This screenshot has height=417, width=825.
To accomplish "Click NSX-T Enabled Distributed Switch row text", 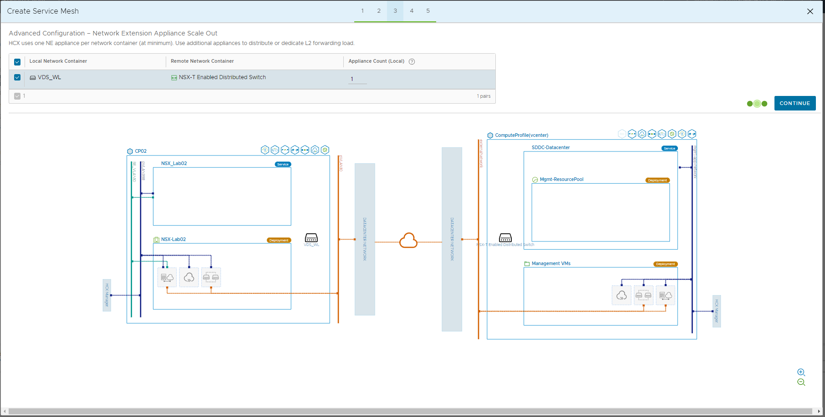I will [x=222, y=77].
